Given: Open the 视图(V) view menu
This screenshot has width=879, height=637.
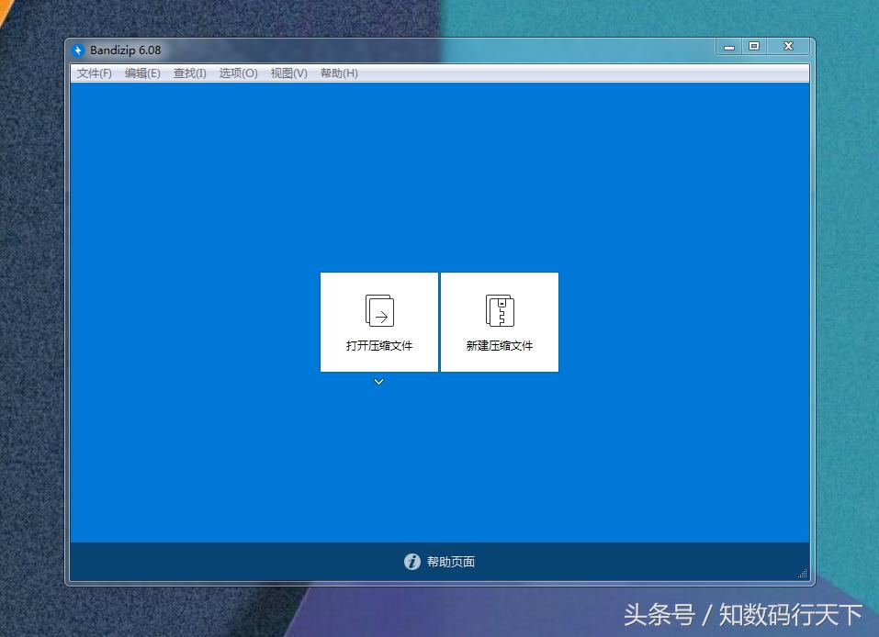Looking at the screenshot, I should pos(287,73).
